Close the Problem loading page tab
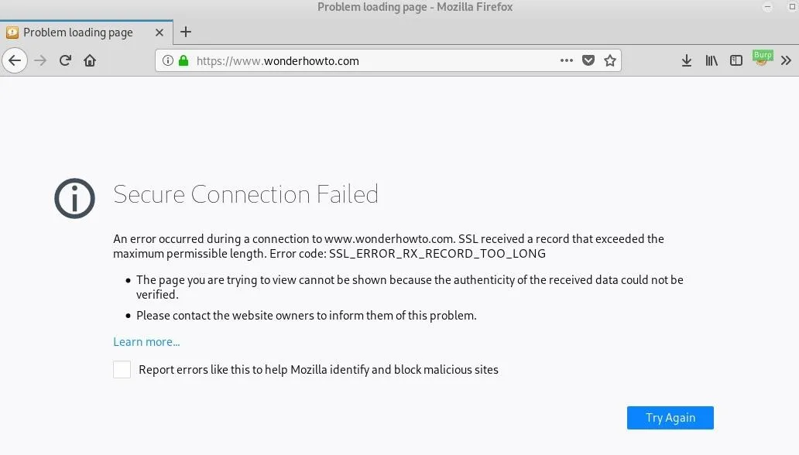 159,32
